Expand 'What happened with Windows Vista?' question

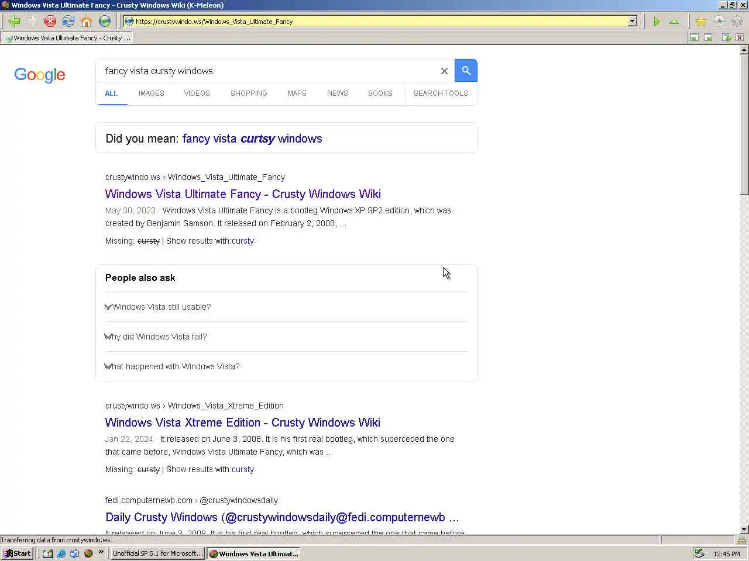pyautogui.click(x=287, y=366)
